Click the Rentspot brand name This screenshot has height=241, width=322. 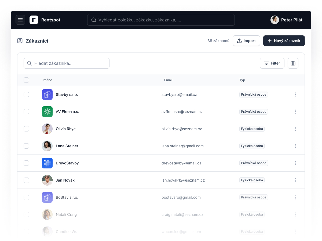(x=51, y=20)
